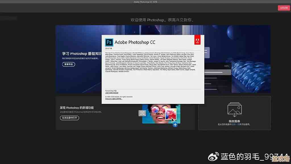Click the blue plus badge under the photo
The height and width of the screenshot is (164, 291).
pos(175,125)
